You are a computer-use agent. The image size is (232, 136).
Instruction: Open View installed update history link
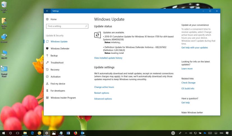point(108,58)
